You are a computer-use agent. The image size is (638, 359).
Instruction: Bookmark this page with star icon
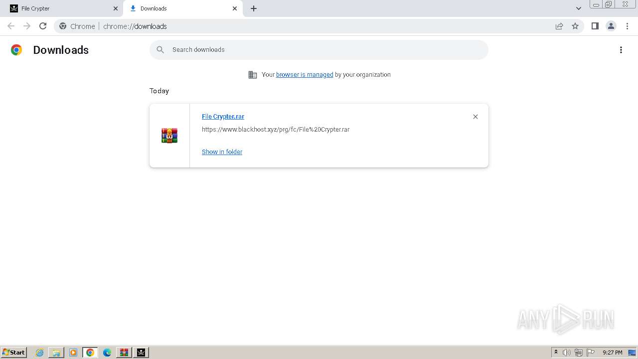tap(575, 26)
